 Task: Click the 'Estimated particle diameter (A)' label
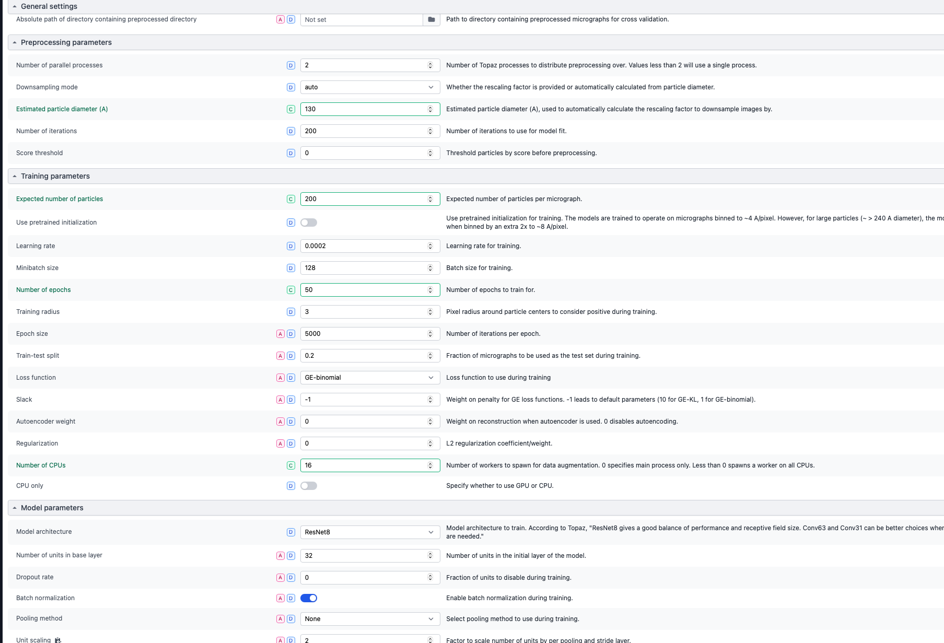62,109
